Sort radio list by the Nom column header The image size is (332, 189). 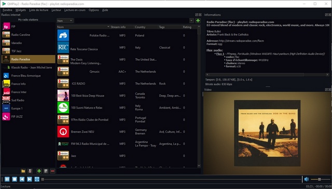[83, 27]
